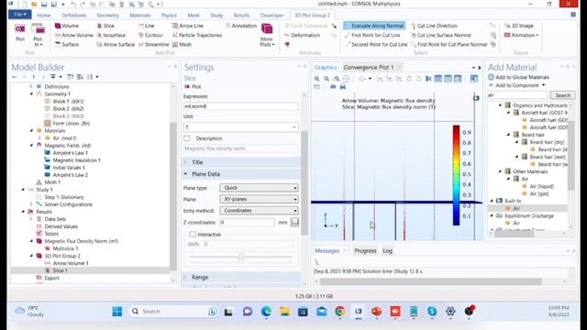Switch to the Progress tab
The width and height of the screenshot is (587, 330).
click(365, 250)
